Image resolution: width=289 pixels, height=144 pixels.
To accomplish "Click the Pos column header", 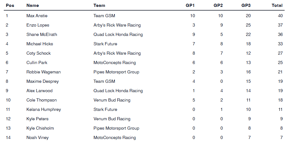I will [10, 5].
